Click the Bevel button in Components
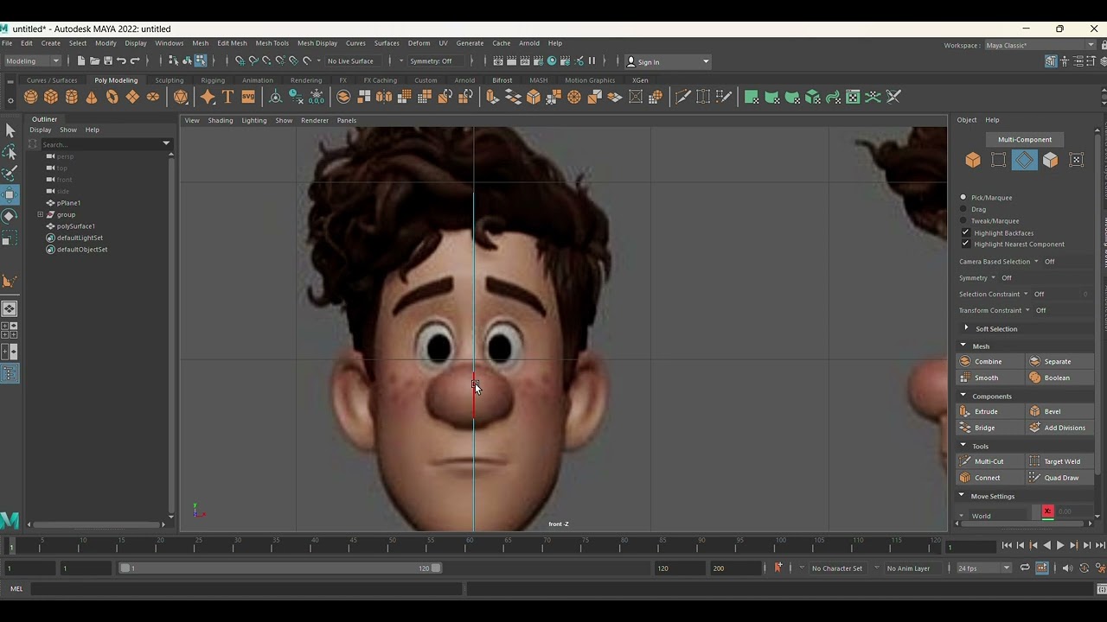 (x=1059, y=411)
